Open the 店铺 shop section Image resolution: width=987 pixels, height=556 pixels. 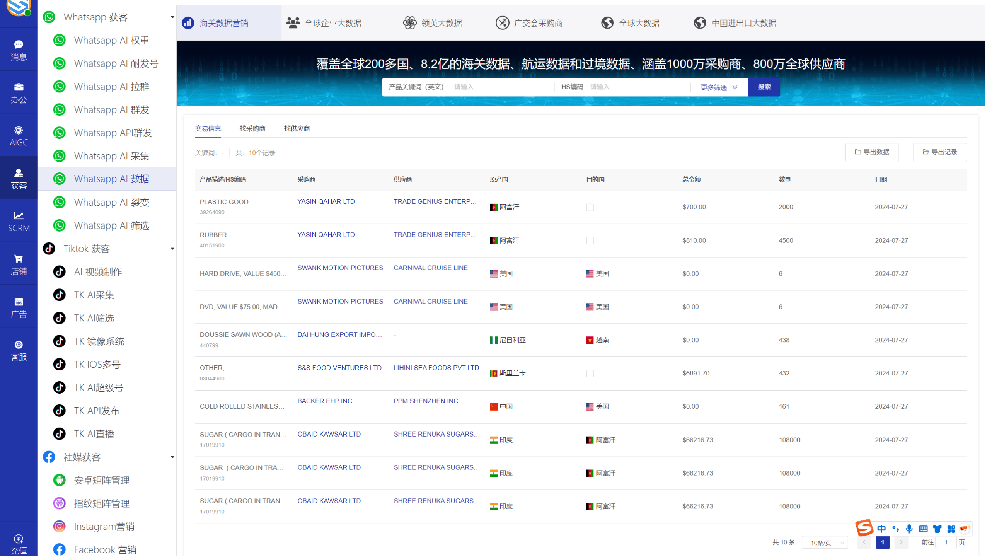click(x=18, y=263)
